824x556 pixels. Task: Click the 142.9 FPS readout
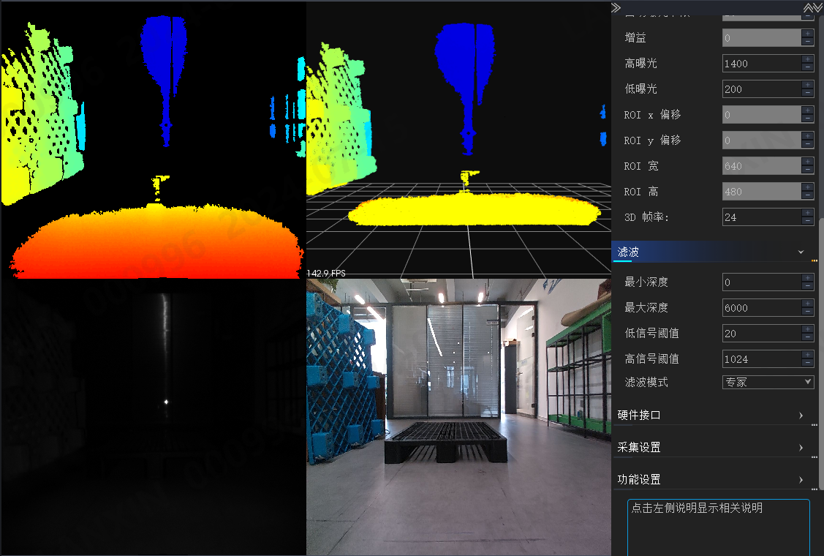326,273
